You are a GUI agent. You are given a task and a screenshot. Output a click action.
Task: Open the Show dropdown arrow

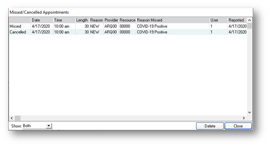(x=49, y=126)
